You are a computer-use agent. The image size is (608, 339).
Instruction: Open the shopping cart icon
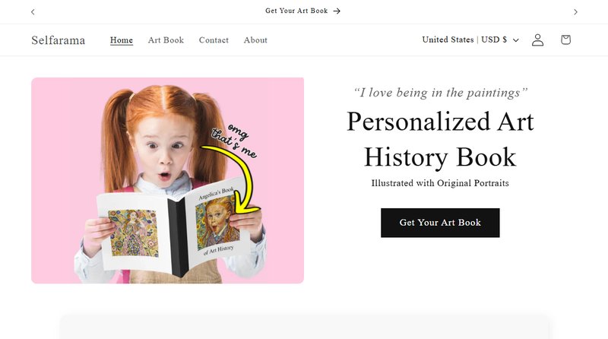(x=565, y=40)
